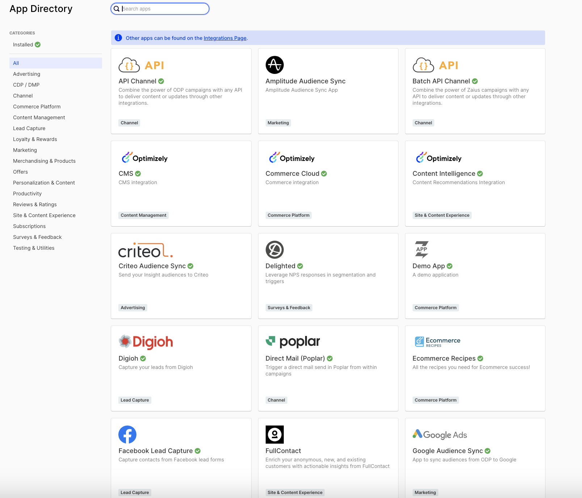Click the Marketing tag on Amplitude card

[278, 123]
